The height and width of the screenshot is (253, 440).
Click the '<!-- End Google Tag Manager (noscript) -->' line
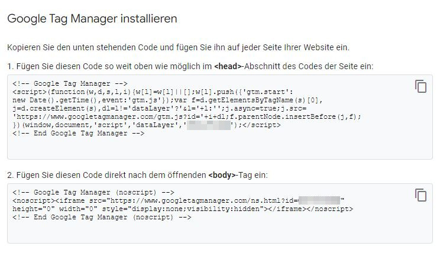click(102, 218)
